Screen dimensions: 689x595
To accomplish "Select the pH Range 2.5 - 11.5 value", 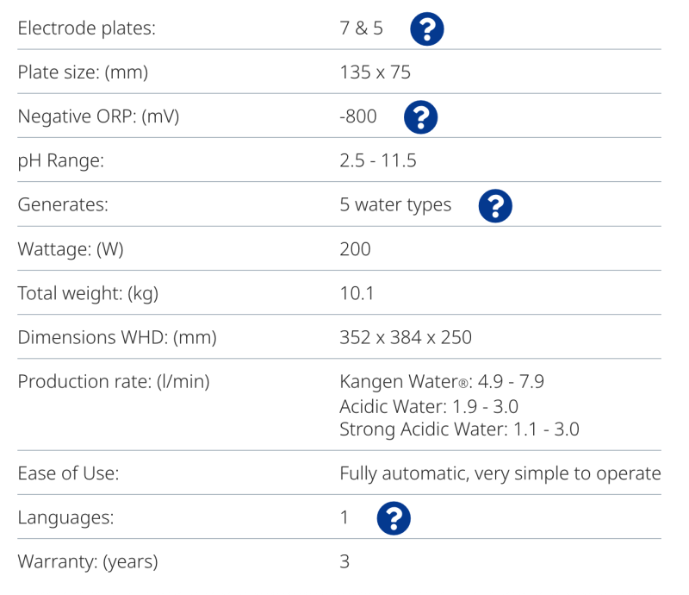I will tap(378, 160).
